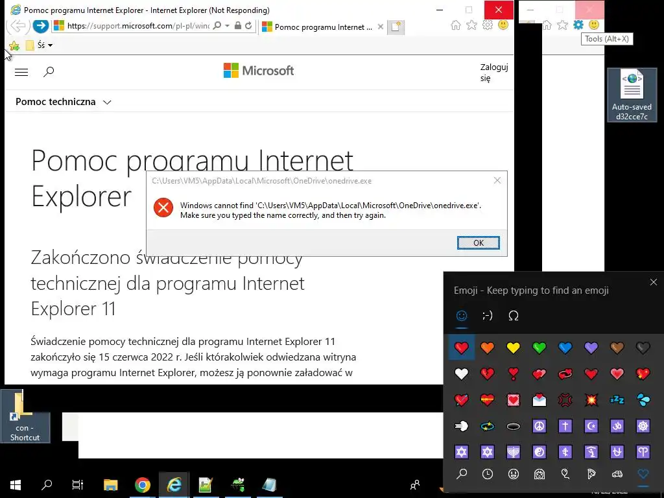Pick the purple heart emoji

[591, 348]
